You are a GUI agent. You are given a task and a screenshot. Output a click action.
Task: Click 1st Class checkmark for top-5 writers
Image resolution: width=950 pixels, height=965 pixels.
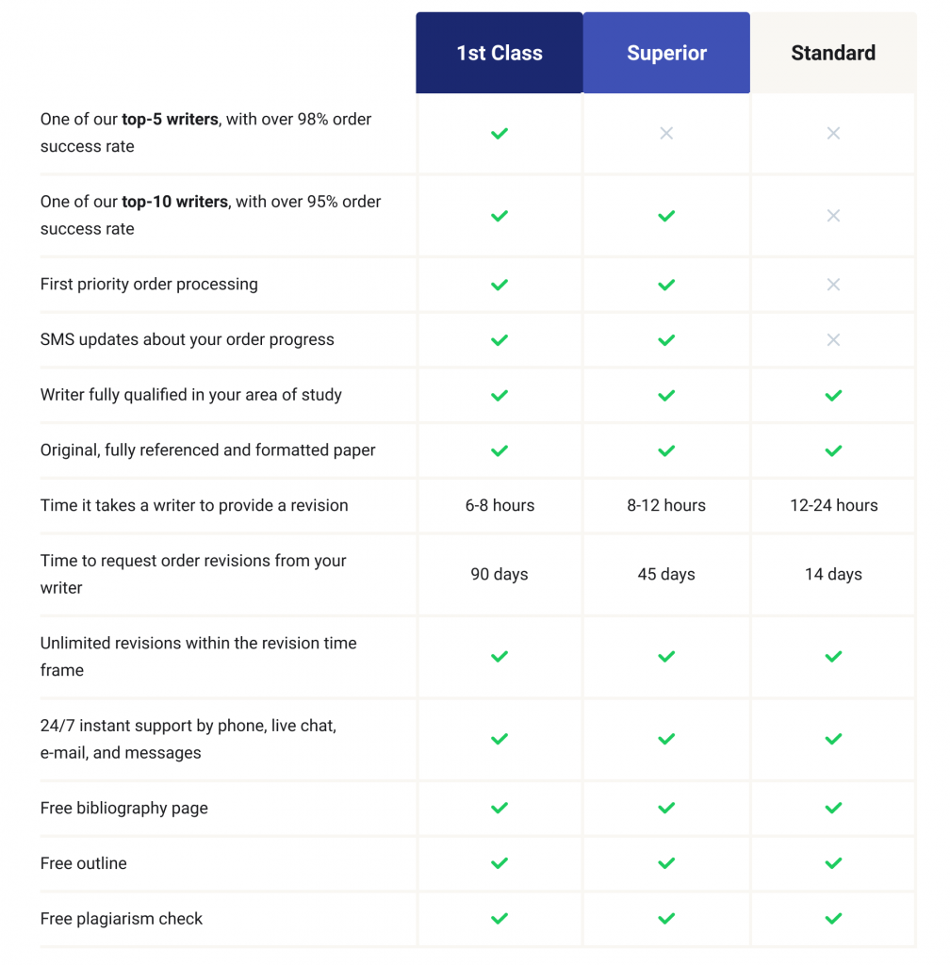(x=500, y=134)
